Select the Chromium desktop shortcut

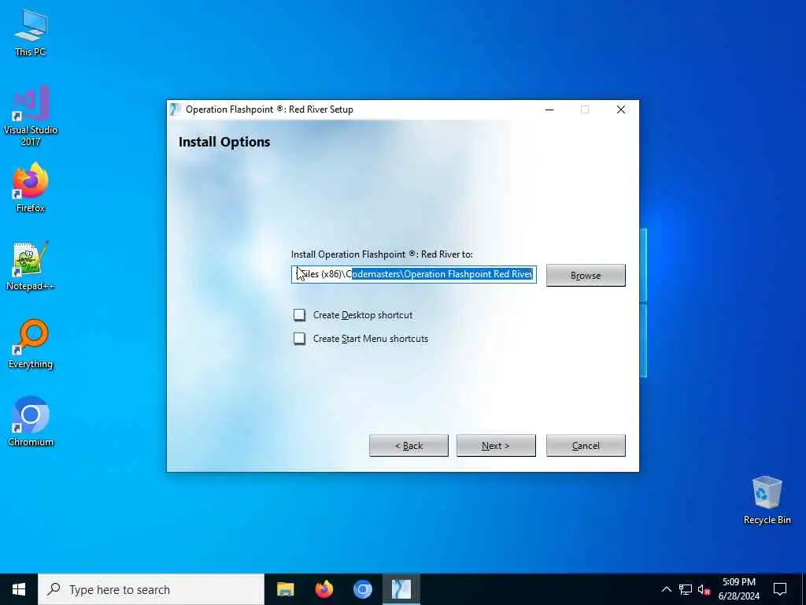tap(31, 422)
